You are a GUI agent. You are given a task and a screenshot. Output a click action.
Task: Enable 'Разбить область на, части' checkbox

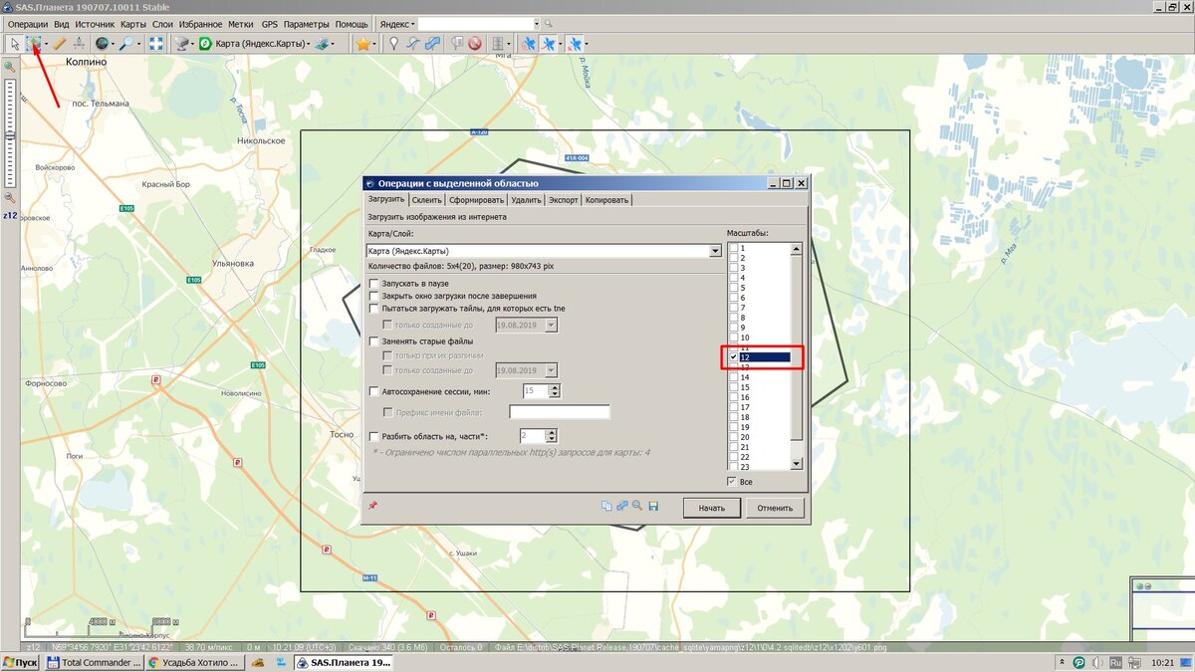coord(373,436)
